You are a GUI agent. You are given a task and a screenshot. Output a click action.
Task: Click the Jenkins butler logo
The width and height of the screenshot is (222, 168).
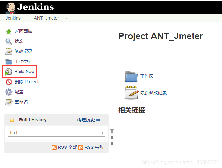tap(11, 8)
